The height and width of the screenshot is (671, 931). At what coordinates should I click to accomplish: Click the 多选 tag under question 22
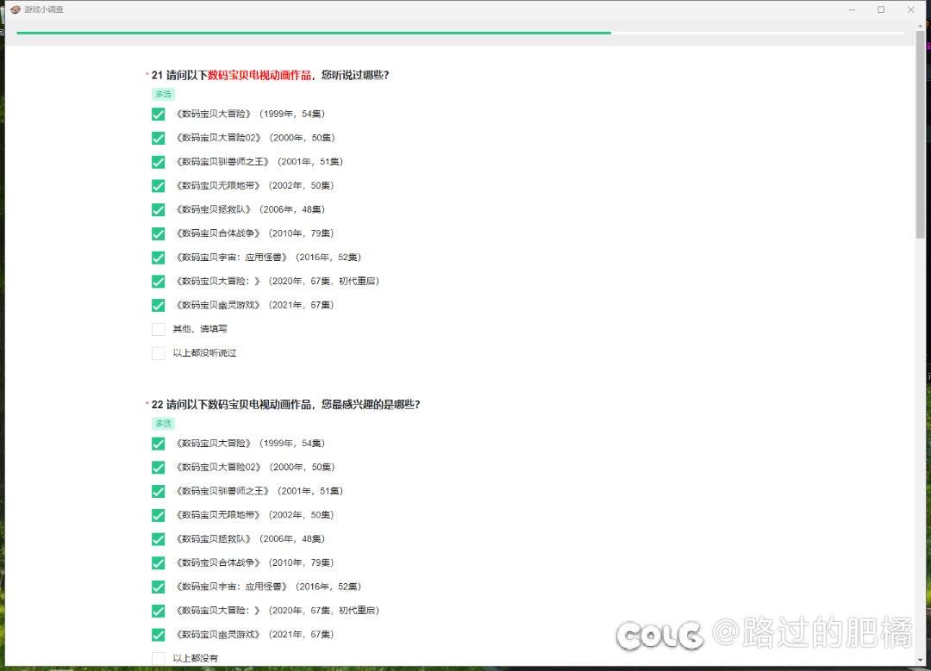point(163,424)
